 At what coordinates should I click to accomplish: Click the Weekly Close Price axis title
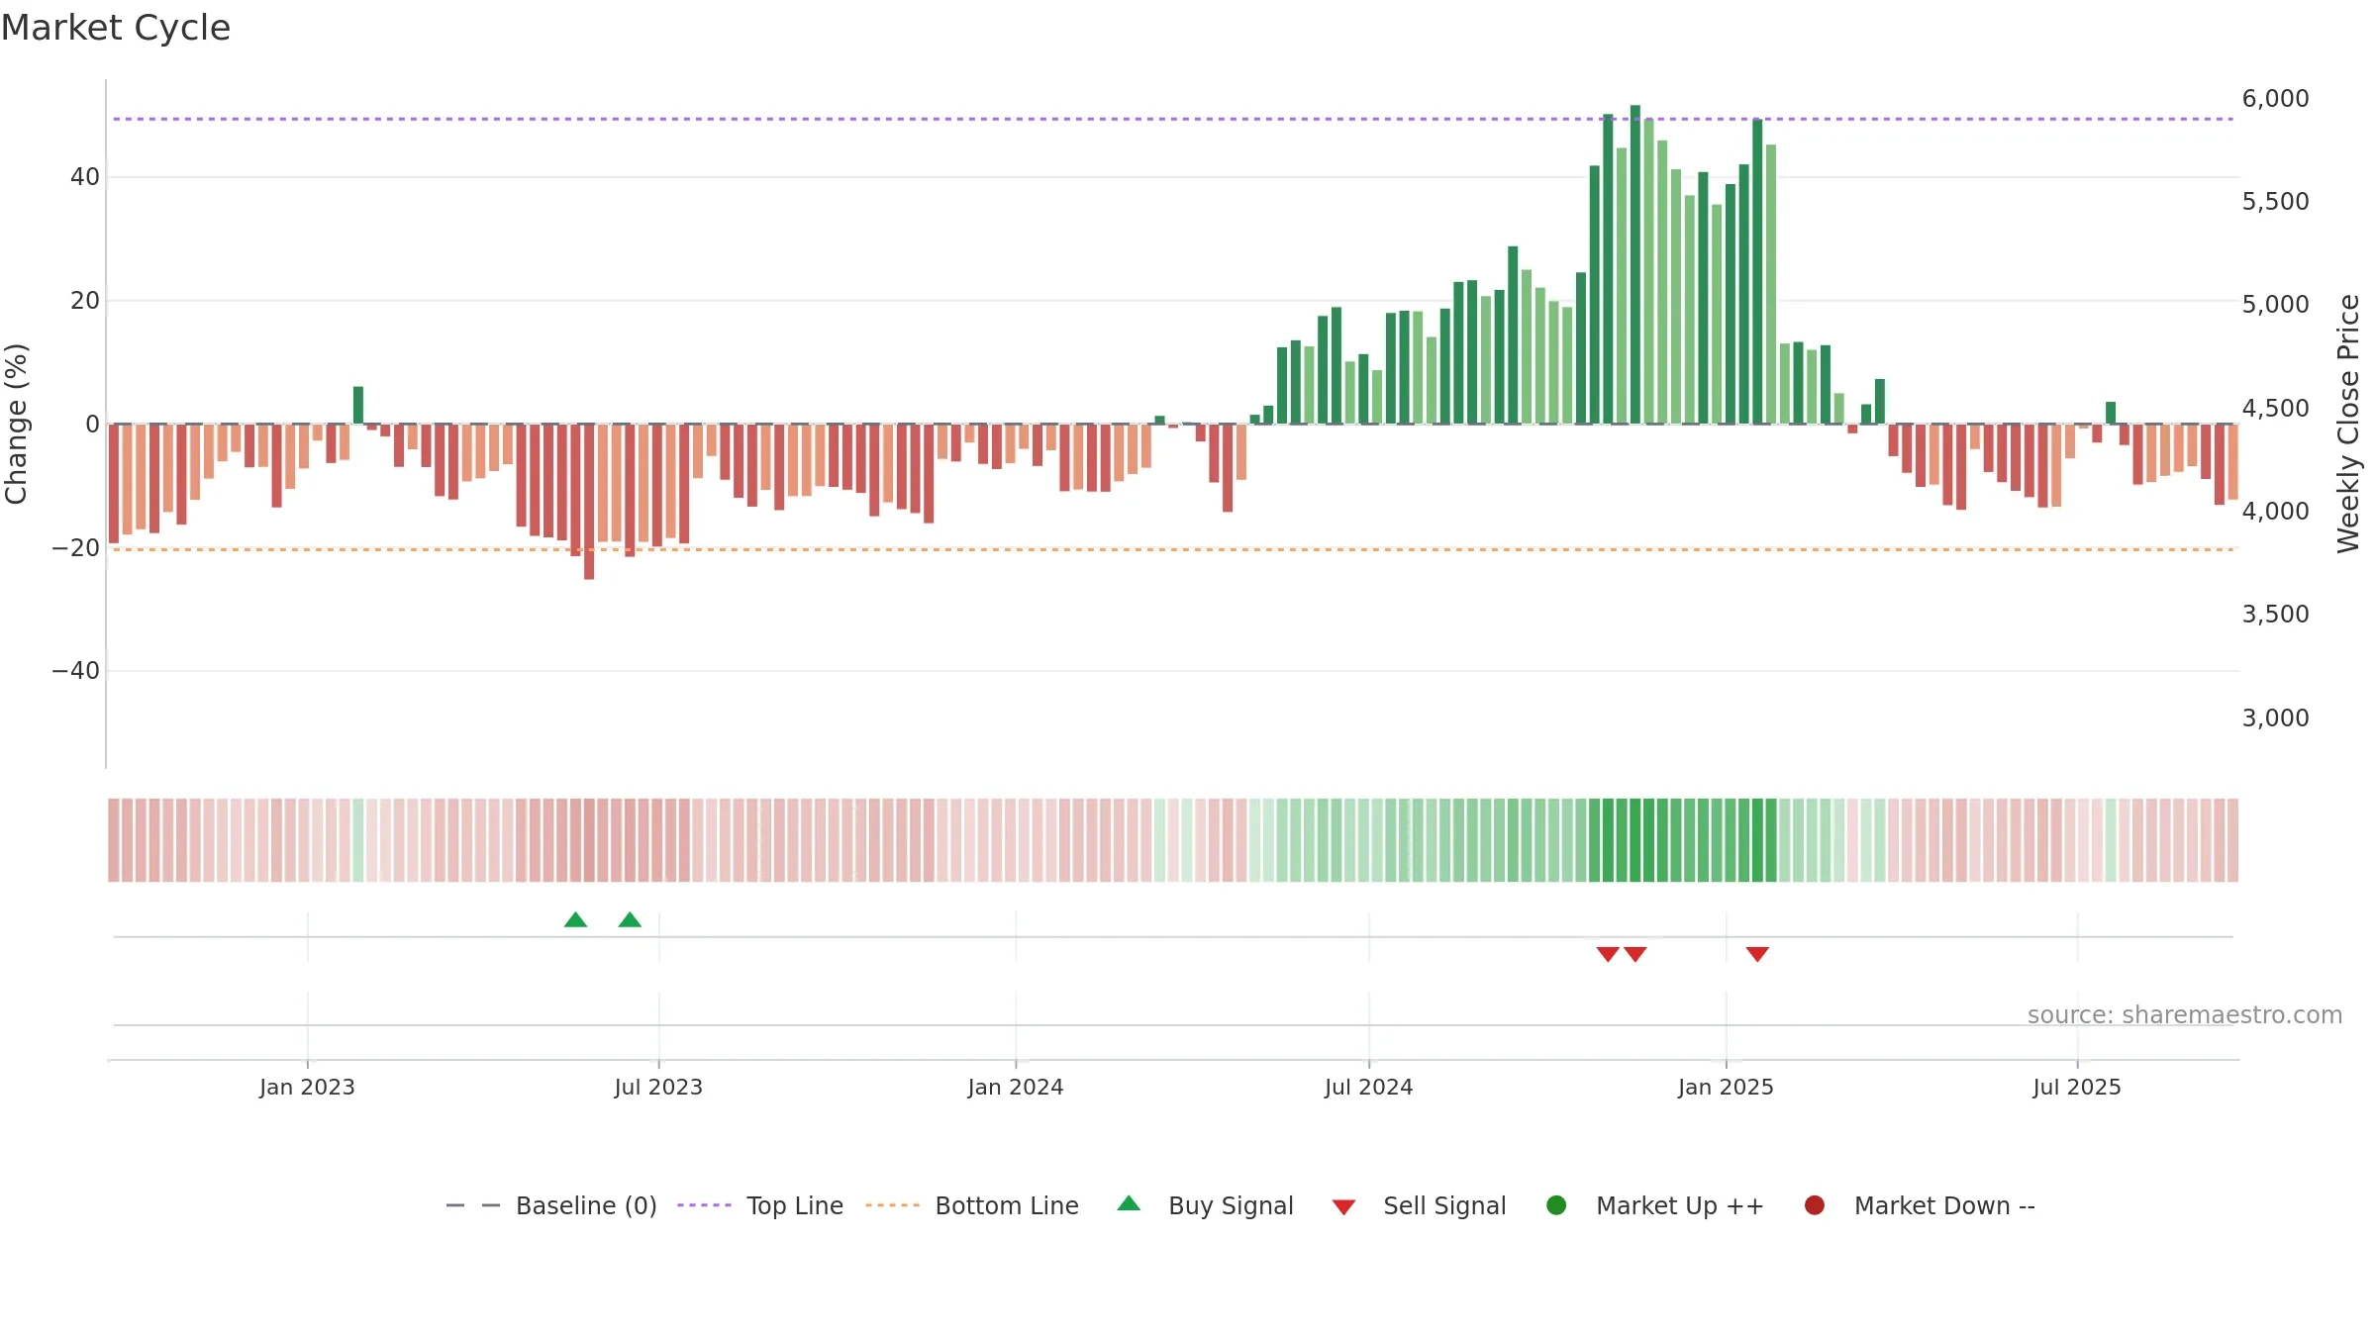pyautogui.click(x=2348, y=424)
